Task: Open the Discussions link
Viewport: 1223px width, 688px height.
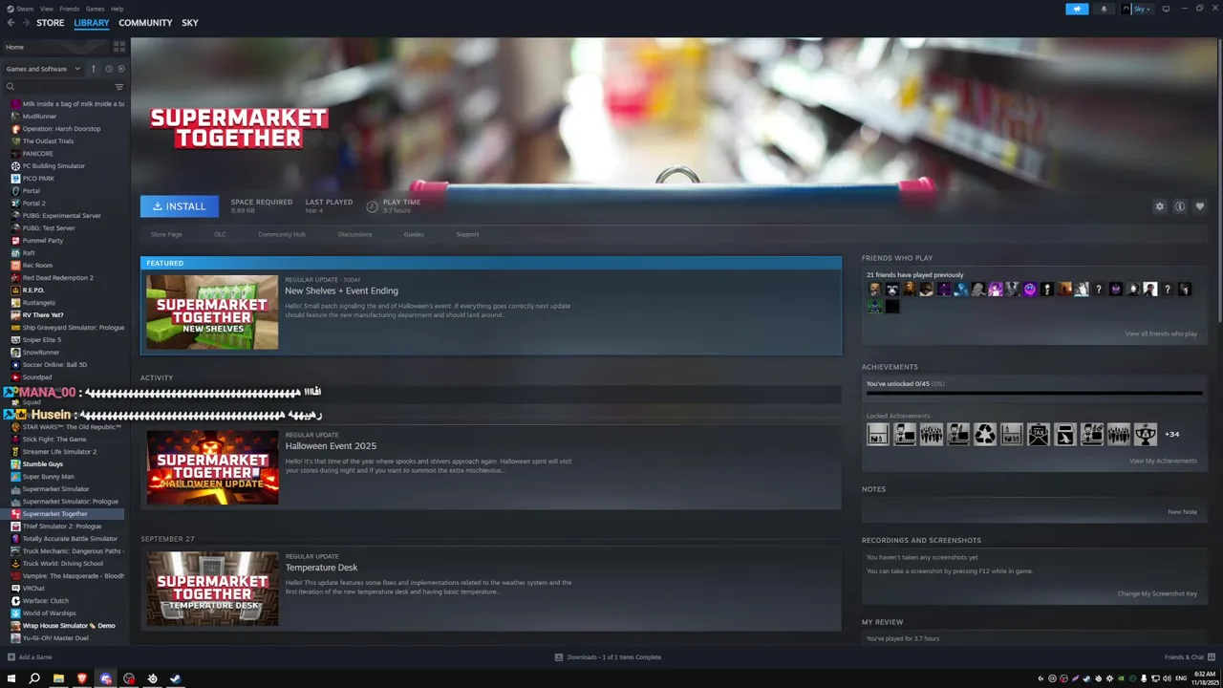Action: (354, 234)
